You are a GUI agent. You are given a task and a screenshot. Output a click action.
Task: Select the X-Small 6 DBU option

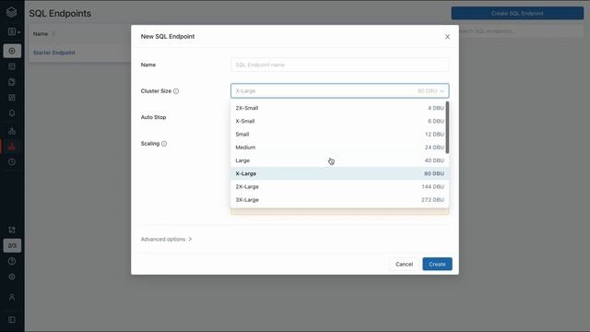coord(339,121)
